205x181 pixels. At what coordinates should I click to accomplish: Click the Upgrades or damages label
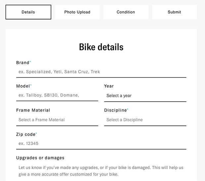tap(40, 158)
